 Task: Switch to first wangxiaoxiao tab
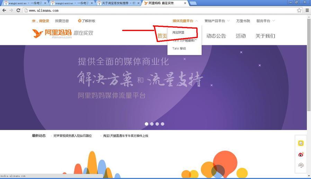(x=25, y=3)
